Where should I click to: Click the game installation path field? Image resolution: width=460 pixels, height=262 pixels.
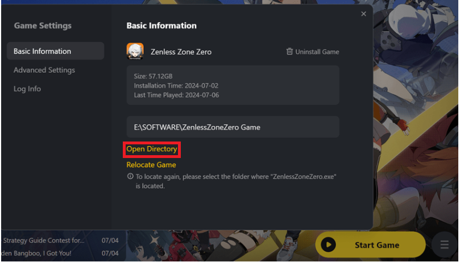233,127
